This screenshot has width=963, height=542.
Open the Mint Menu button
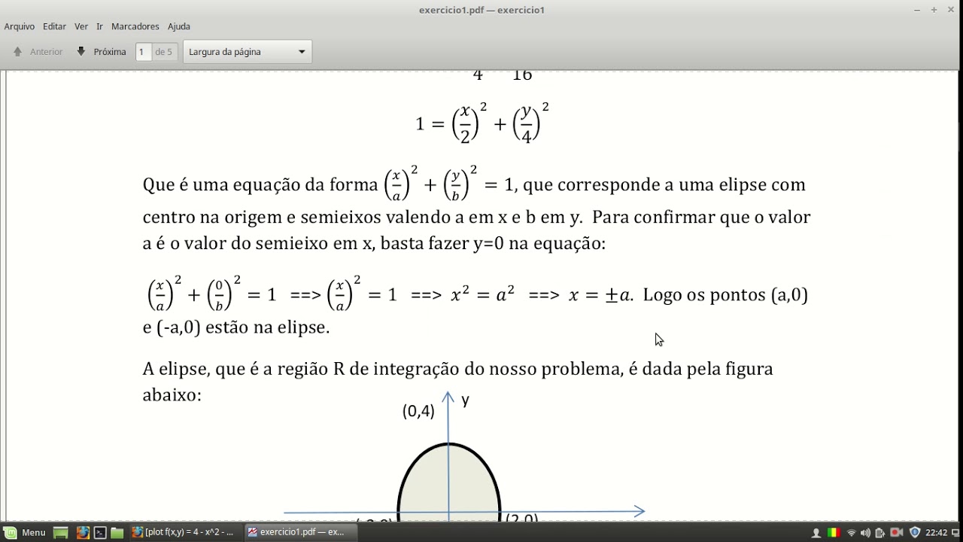pyautogui.click(x=26, y=532)
